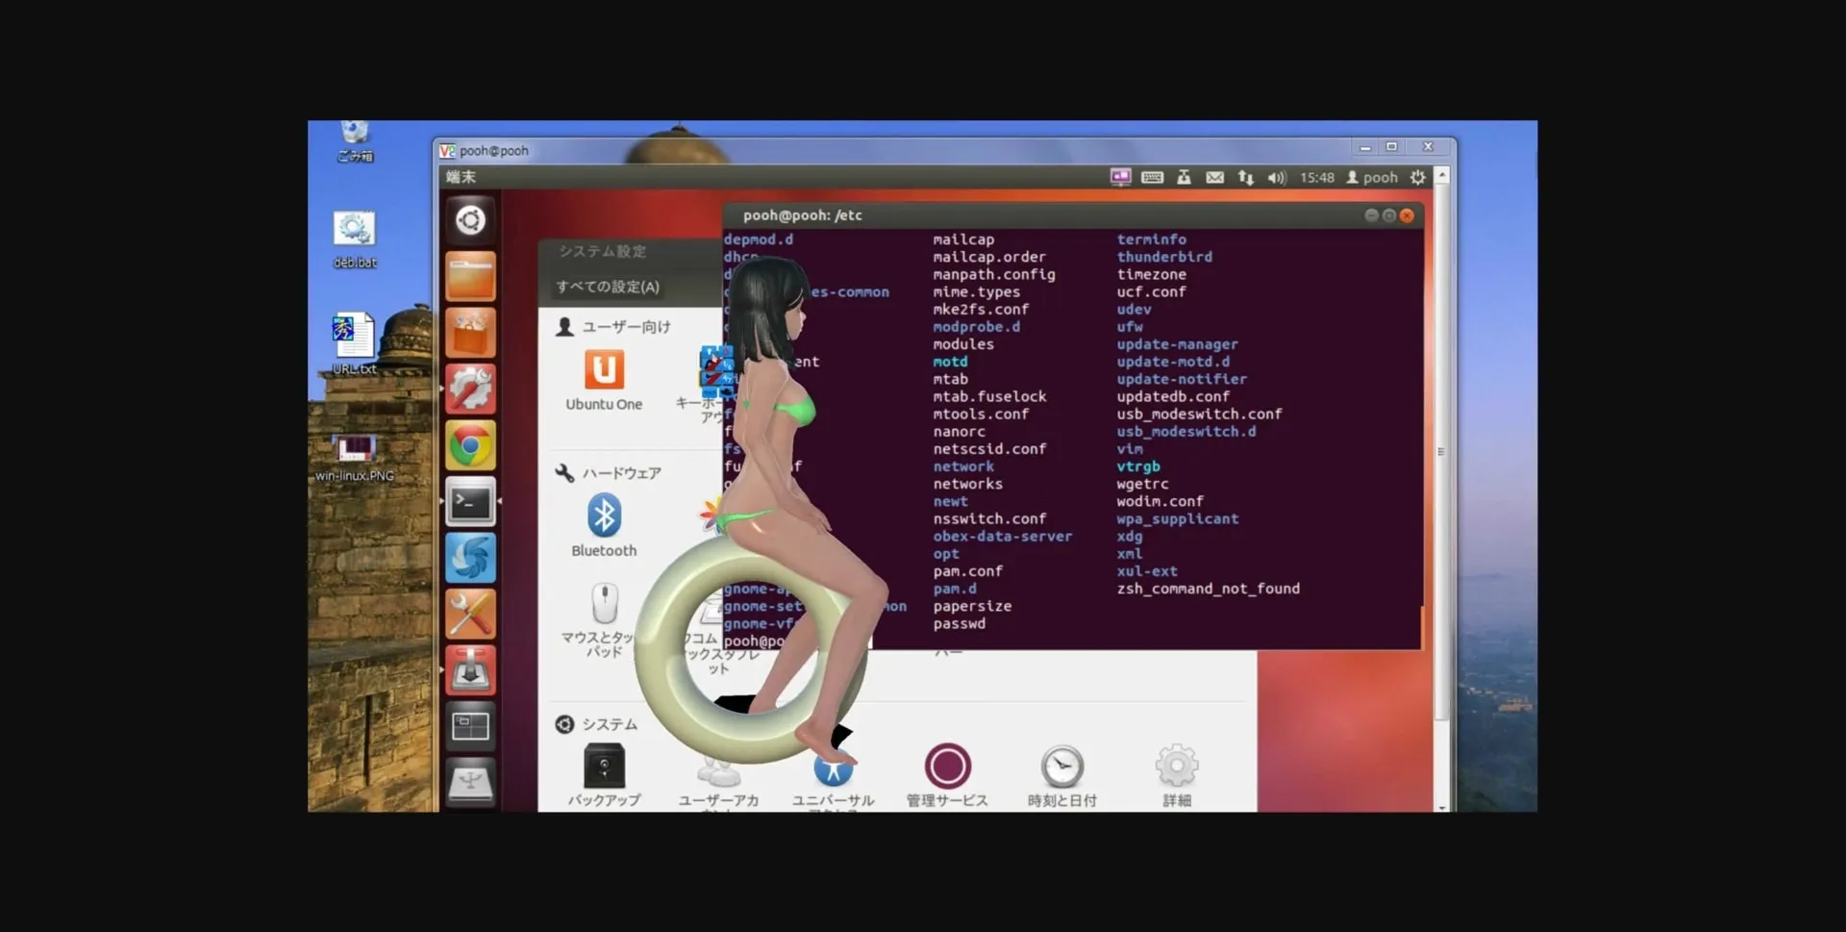Click the すべての設定(A) button
This screenshot has height=932, width=1846.
pyautogui.click(x=608, y=287)
